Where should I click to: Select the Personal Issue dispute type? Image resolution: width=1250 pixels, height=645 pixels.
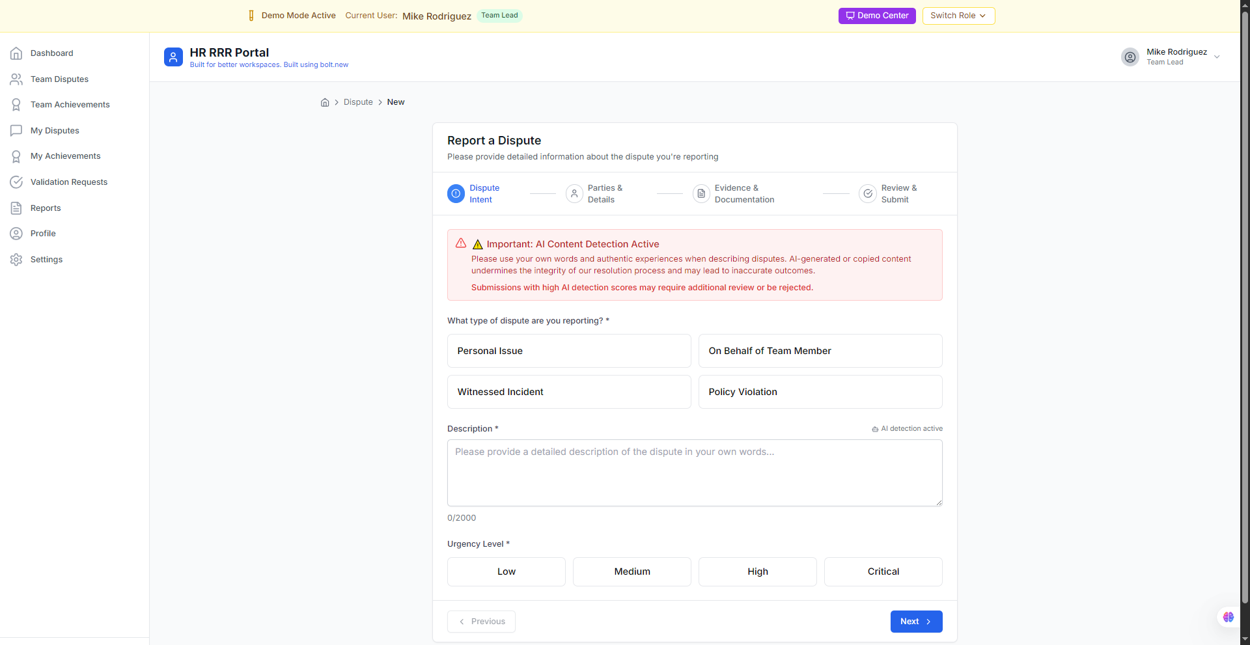click(x=569, y=351)
